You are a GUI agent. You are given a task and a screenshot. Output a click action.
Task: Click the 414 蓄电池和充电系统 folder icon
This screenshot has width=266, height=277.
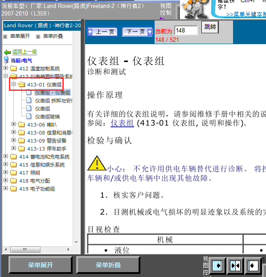click(13, 156)
